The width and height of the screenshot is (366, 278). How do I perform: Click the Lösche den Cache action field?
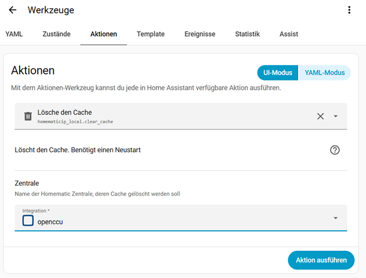pyautogui.click(x=181, y=116)
